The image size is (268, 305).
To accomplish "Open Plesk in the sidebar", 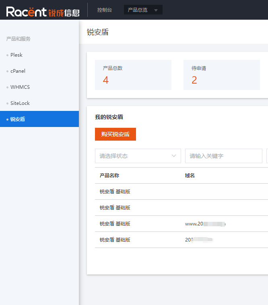I will [x=16, y=55].
